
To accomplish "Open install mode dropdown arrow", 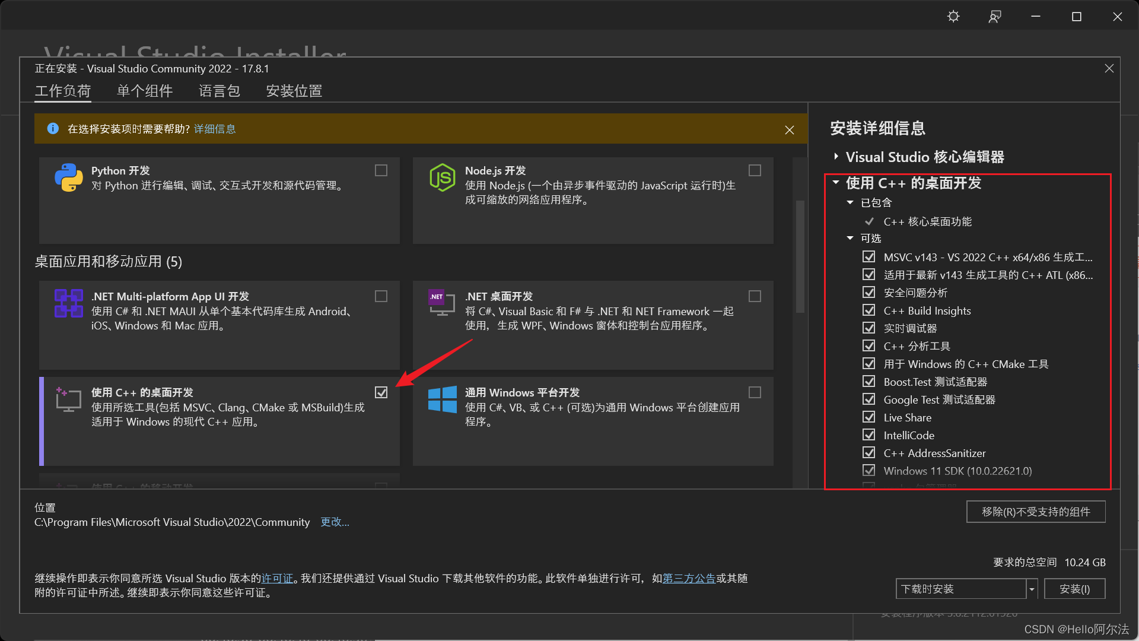I will (x=1032, y=589).
